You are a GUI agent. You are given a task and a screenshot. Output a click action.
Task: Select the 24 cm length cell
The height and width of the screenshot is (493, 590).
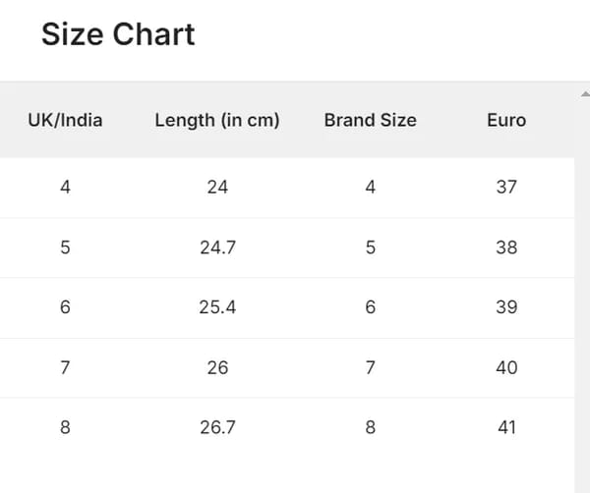pos(217,187)
